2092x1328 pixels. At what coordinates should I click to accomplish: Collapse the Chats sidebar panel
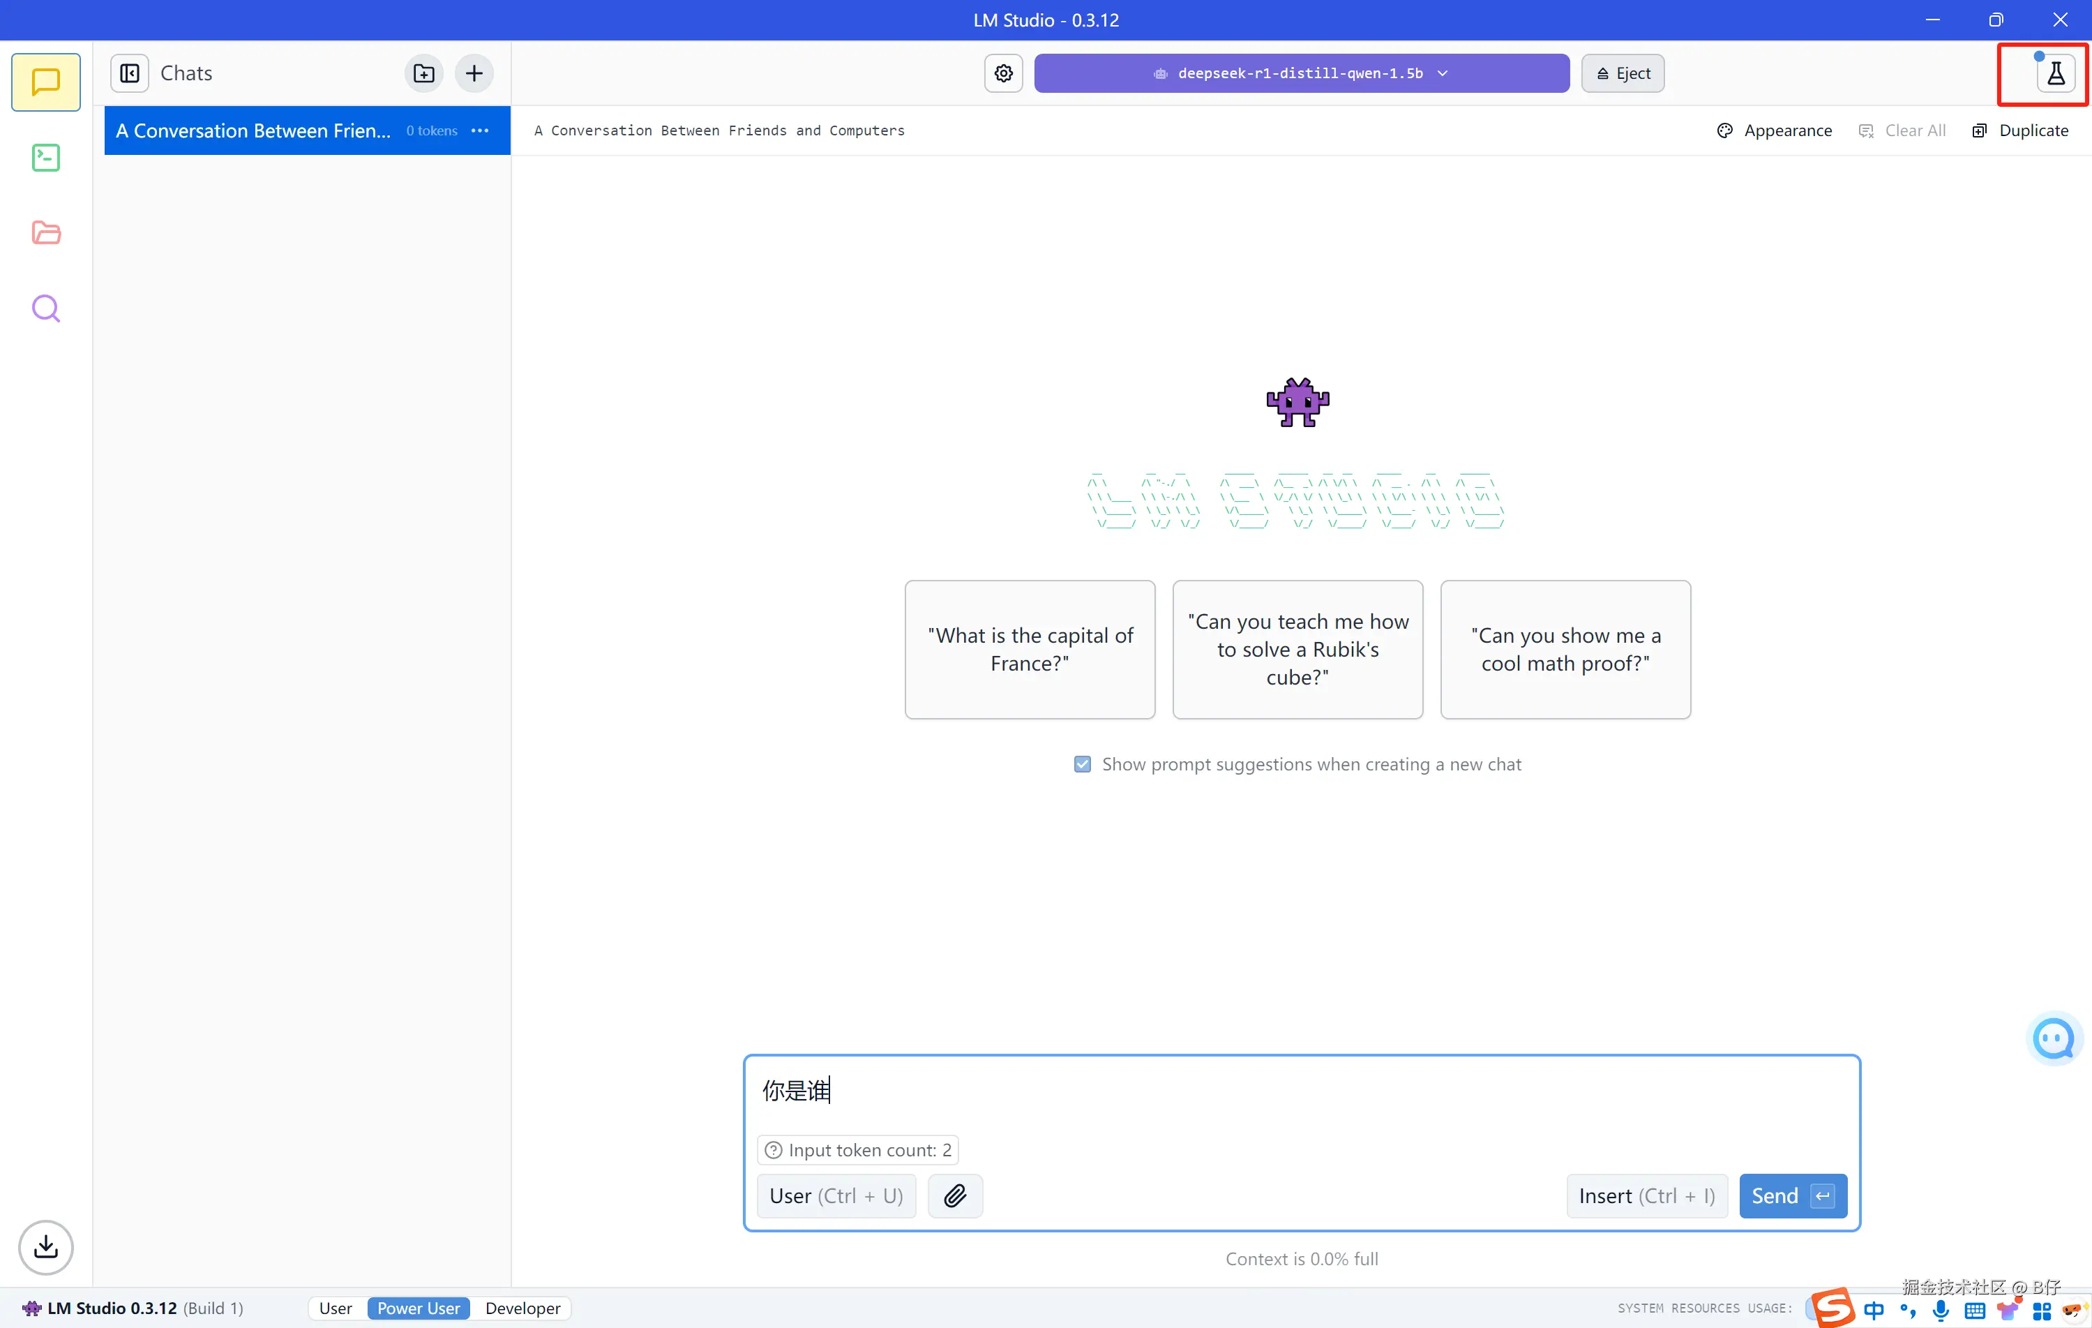(130, 73)
